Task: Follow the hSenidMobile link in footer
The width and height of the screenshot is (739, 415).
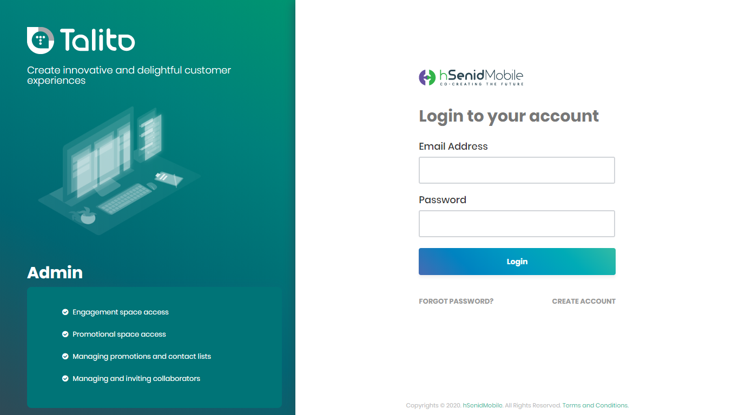Action: (x=483, y=405)
